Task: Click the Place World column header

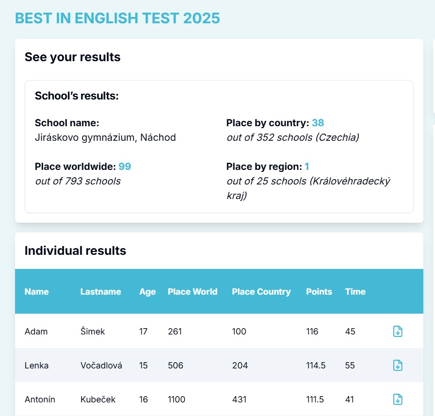Action: point(192,292)
